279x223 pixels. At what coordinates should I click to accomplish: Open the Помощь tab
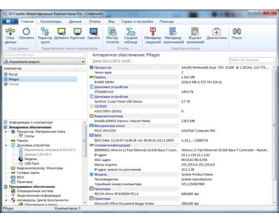click(x=166, y=22)
